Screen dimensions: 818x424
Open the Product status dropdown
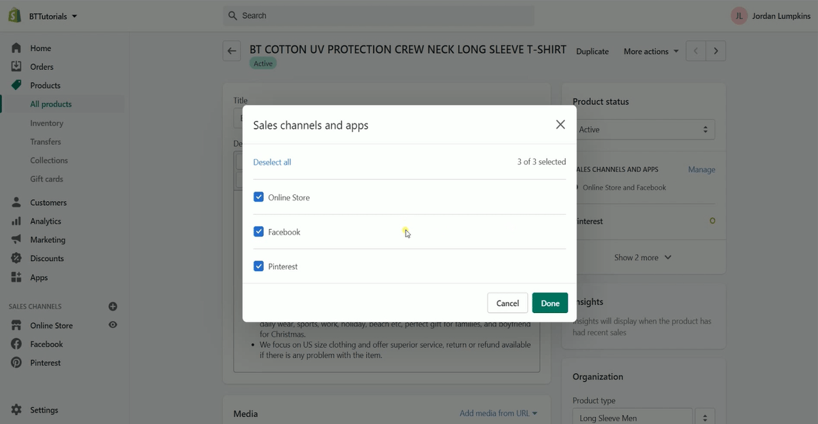coord(645,129)
